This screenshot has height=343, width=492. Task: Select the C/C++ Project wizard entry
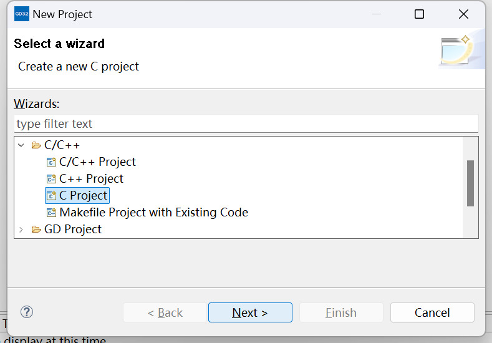pyautogui.click(x=97, y=162)
